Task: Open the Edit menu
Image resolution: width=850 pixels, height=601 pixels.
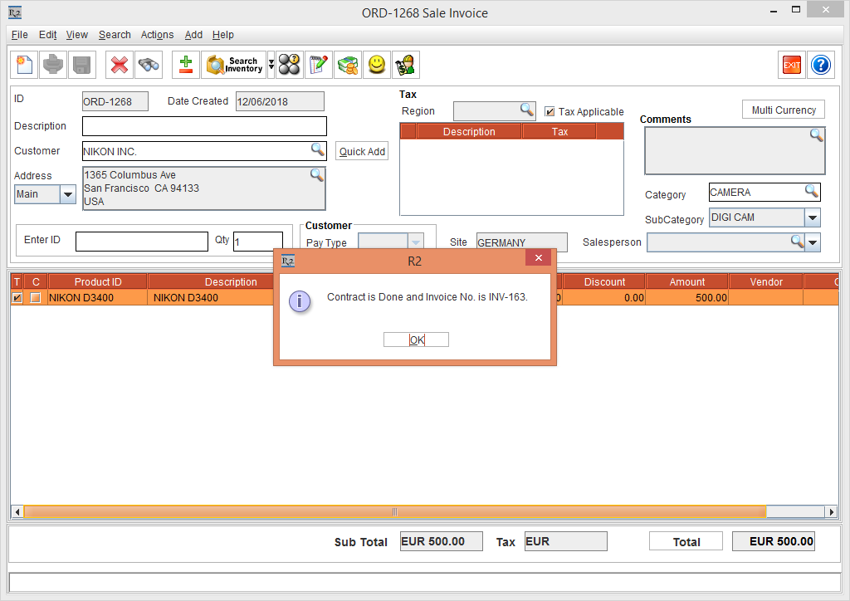Action: tap(47, 35)
